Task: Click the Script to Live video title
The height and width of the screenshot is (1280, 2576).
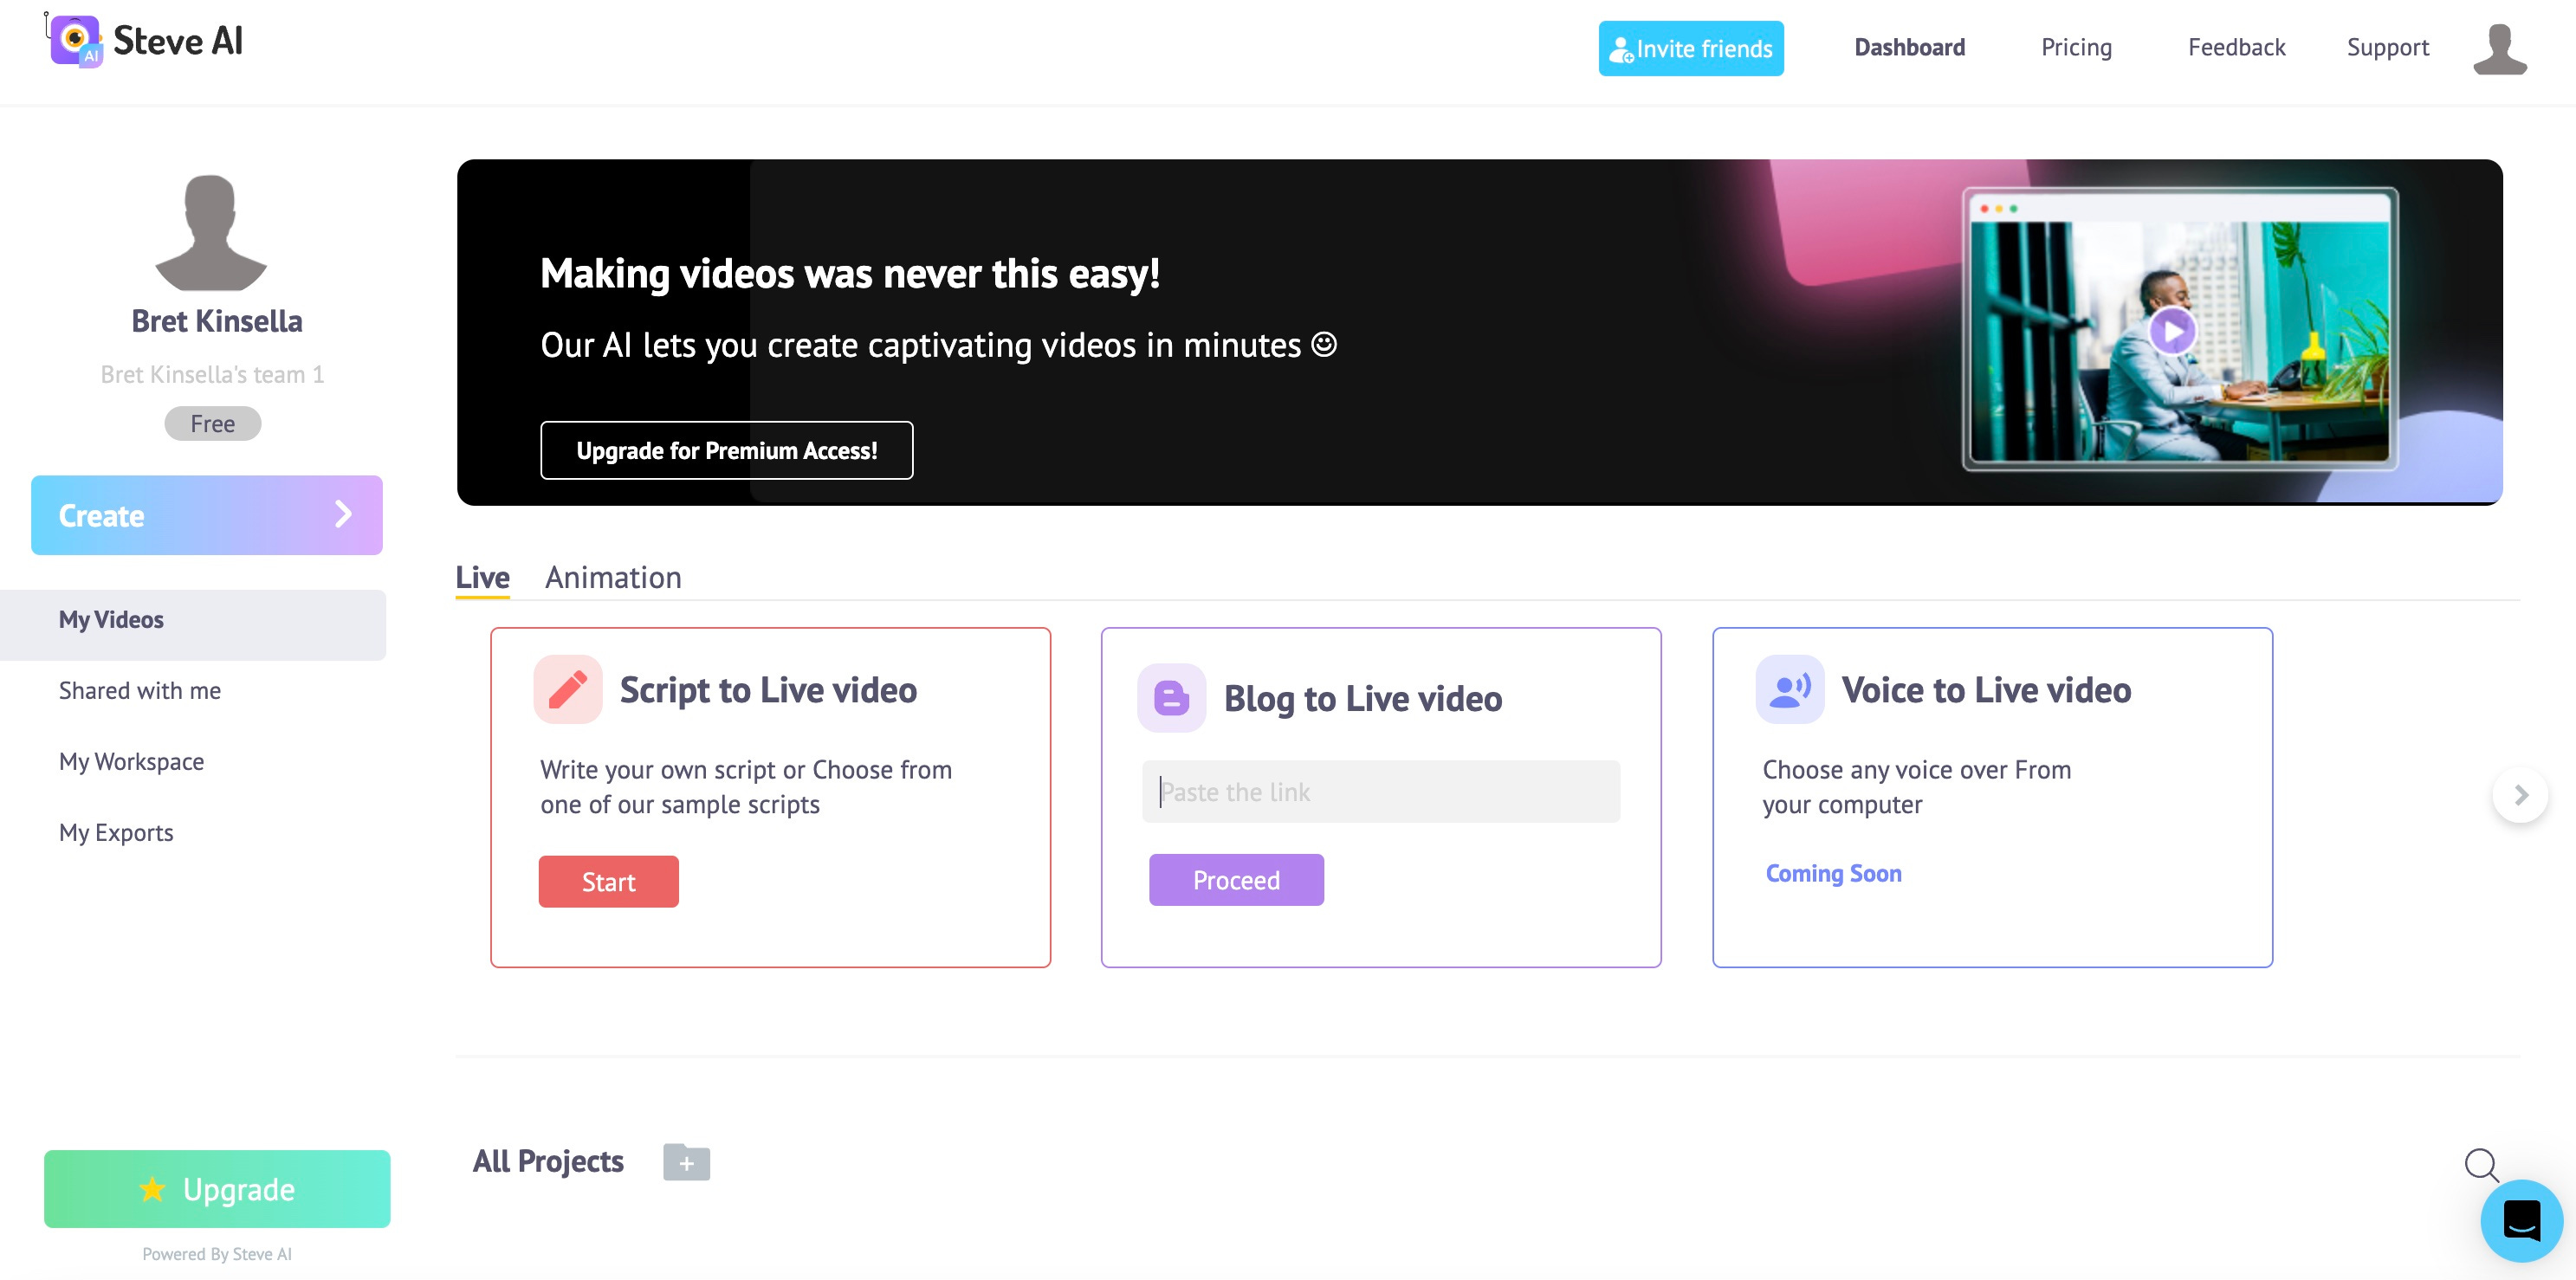Action: [768, 690]
